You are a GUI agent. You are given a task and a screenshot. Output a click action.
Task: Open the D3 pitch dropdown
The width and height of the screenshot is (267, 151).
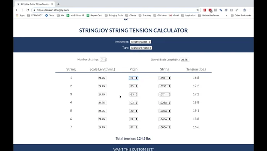coord(134,103)
